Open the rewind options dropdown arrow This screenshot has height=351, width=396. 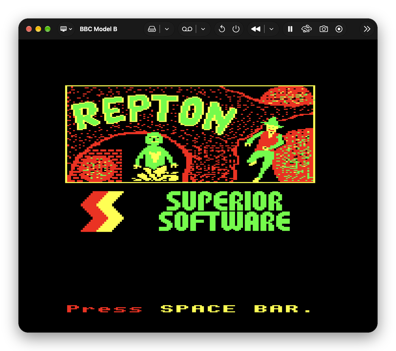tap(272, 29)
